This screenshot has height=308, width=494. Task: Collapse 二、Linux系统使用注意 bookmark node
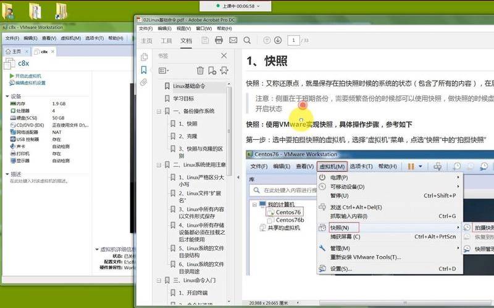(x=159, y=165)
